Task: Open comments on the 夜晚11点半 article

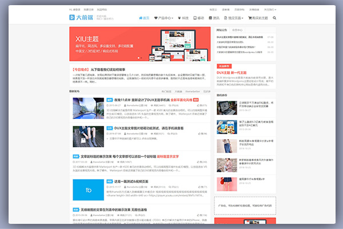Action: 173,105
